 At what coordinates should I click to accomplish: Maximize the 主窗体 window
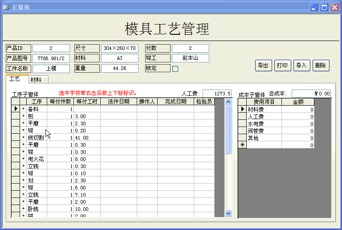coord(324,7)
